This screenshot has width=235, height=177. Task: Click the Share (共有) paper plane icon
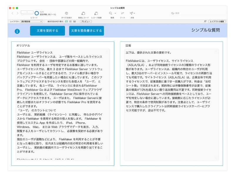point(131,13)
